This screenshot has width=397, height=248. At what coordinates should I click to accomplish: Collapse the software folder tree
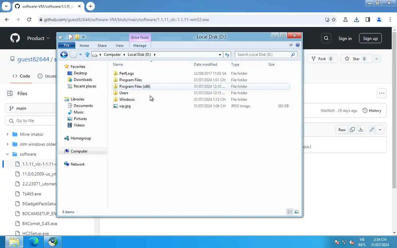click(7, 154)
